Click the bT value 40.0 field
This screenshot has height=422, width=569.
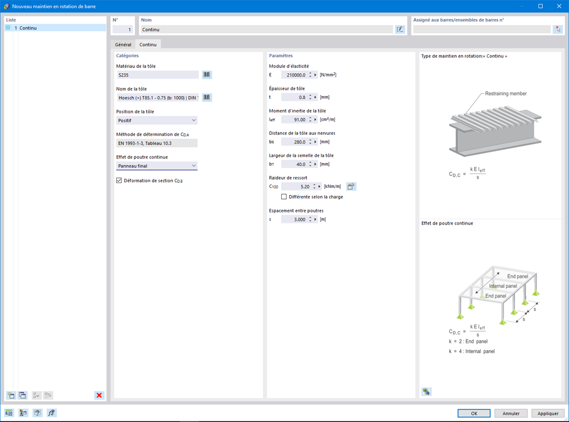(295, 165)
